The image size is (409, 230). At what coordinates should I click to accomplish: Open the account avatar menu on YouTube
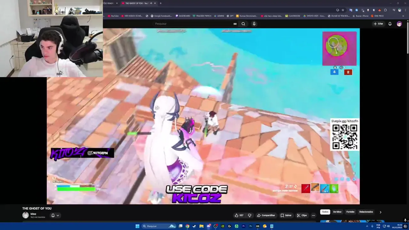(x=399, y=24)
